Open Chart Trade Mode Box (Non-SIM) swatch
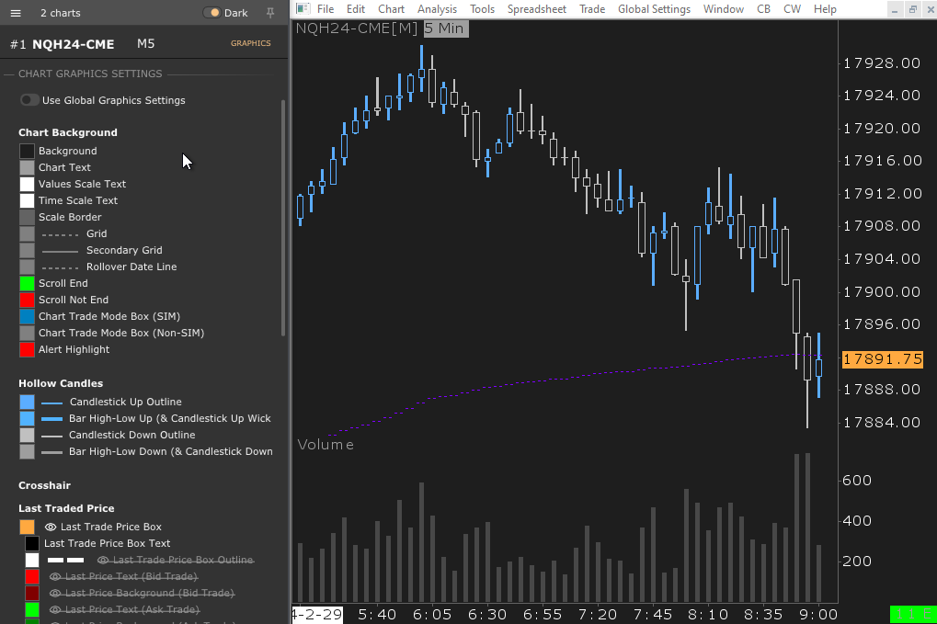Screen dimensions: 937x624 click(x=27, y=333)
